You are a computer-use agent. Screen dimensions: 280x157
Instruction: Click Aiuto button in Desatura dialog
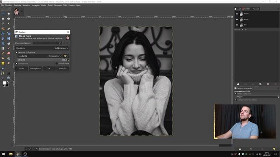click(22, 68)
